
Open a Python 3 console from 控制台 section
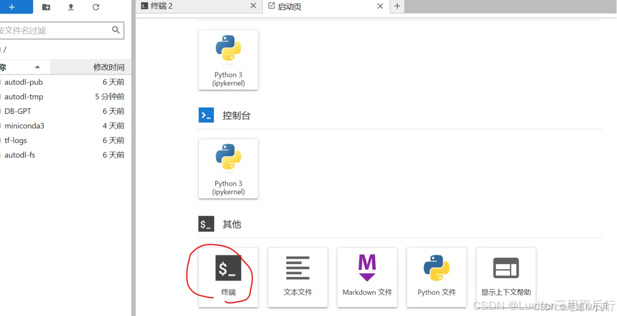click(228, 169)
